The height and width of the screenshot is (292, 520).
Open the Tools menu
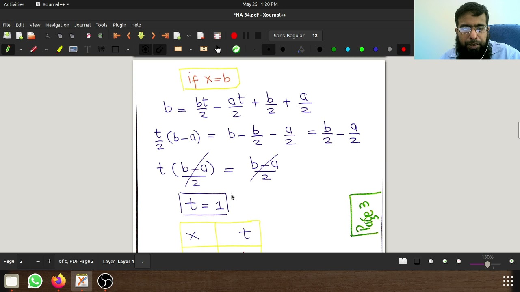[102, 25]
